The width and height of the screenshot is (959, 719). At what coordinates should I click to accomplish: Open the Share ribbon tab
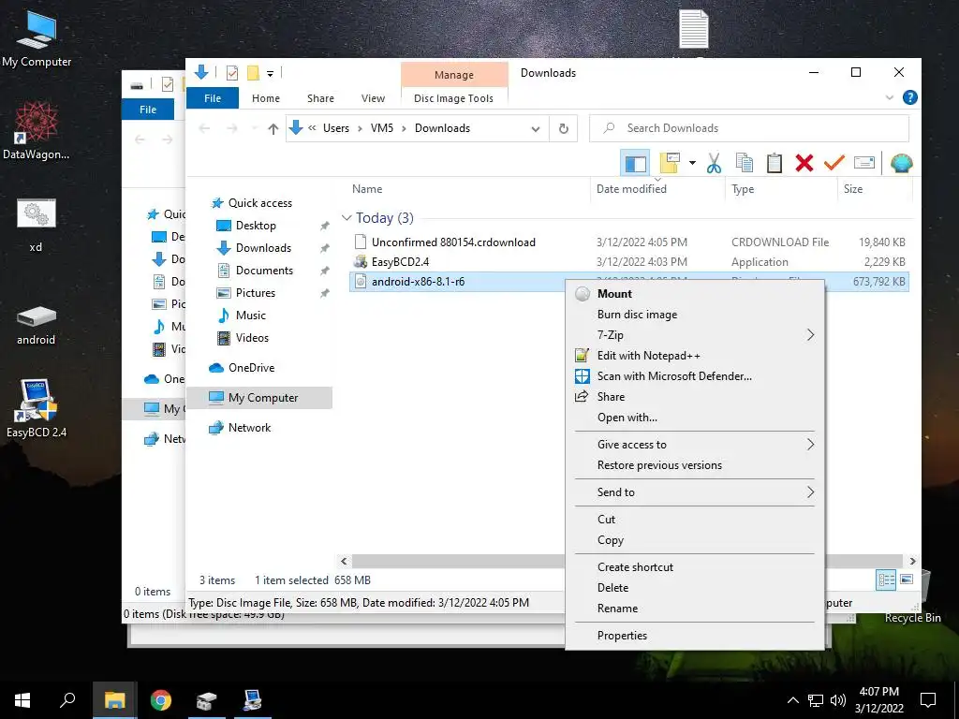click(x=320, y=97)
